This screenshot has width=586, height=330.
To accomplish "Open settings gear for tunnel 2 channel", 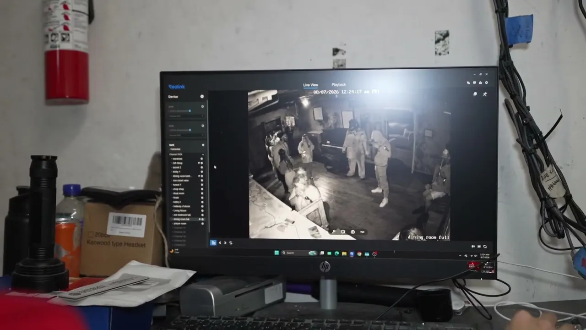I will (202, 167).
